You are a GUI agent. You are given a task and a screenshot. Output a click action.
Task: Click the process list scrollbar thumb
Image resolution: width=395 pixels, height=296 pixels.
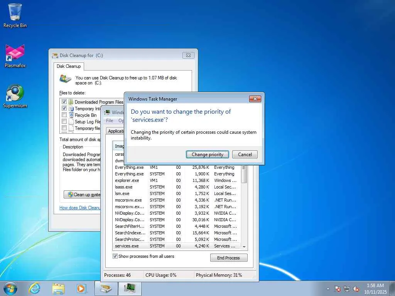pos(244,174)
